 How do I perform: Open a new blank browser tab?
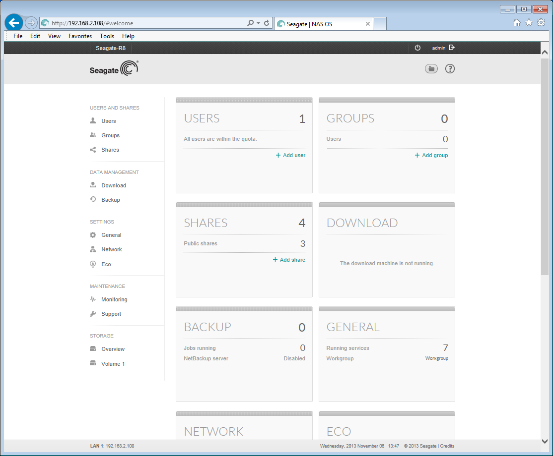[x=379, y=24]
